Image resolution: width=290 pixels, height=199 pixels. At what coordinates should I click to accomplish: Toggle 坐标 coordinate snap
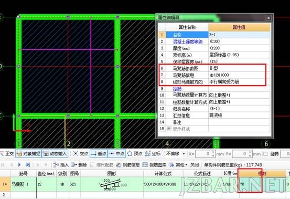click(x=153, y=154)
